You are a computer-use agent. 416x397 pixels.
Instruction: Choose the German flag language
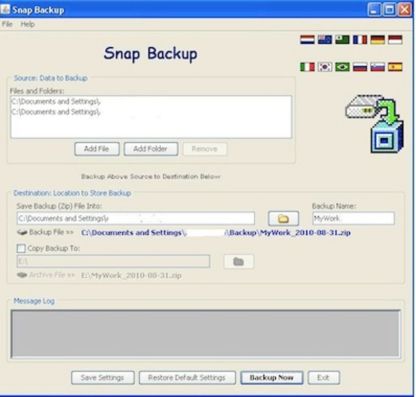click(377, 40)
